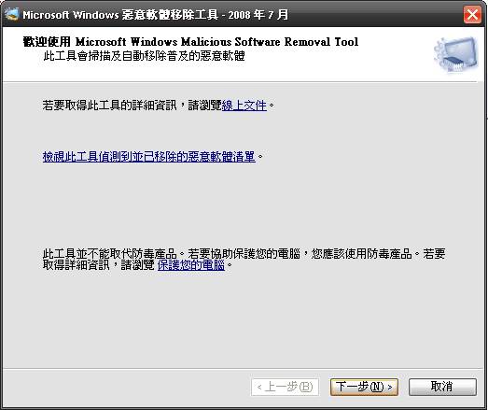Click the 下一步(N) next button
488x410 pixels.
point(364,387)
